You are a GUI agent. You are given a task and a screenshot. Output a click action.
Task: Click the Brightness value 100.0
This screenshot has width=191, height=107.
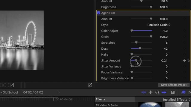click(x=164, y=7)
